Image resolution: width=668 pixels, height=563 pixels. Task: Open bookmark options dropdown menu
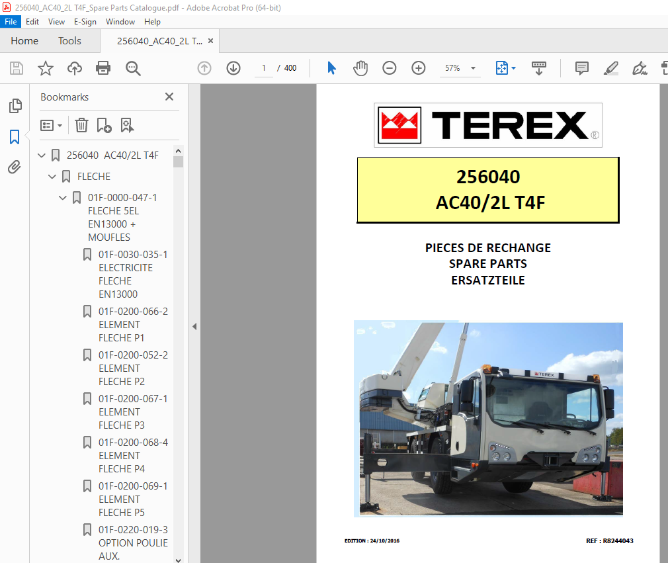point(51,125)
